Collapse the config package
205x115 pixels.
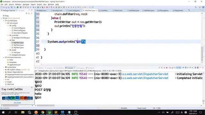8,26
